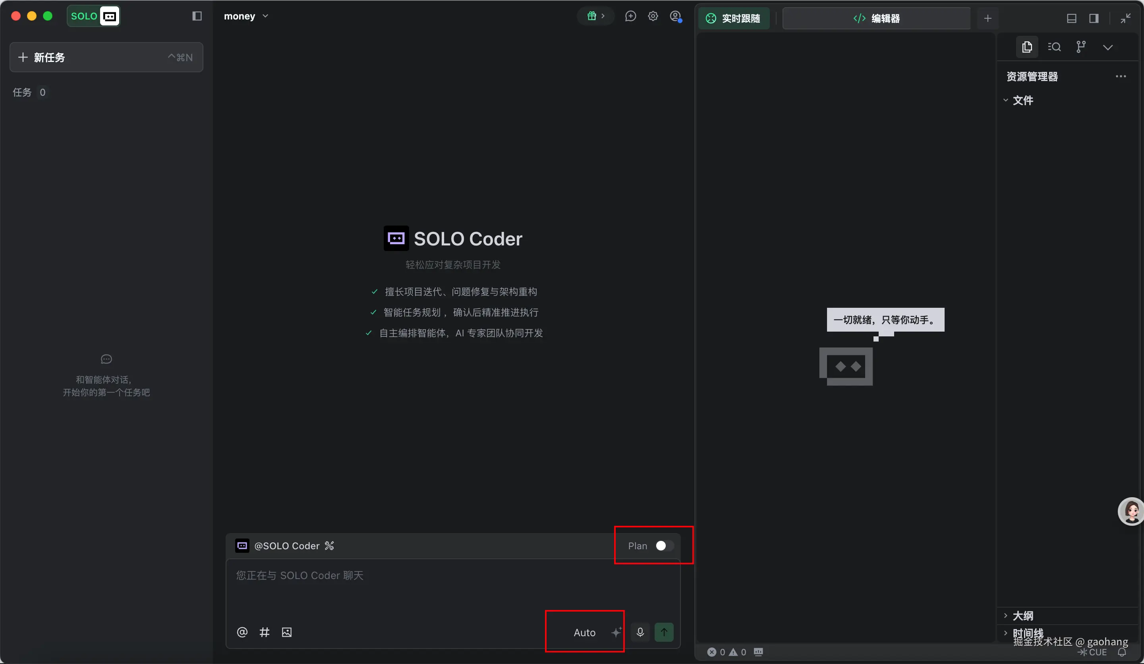Open the source control branch icon
Image resolution: width=1144 pixels, height=664 pixels.
[x=1081, y=47]
